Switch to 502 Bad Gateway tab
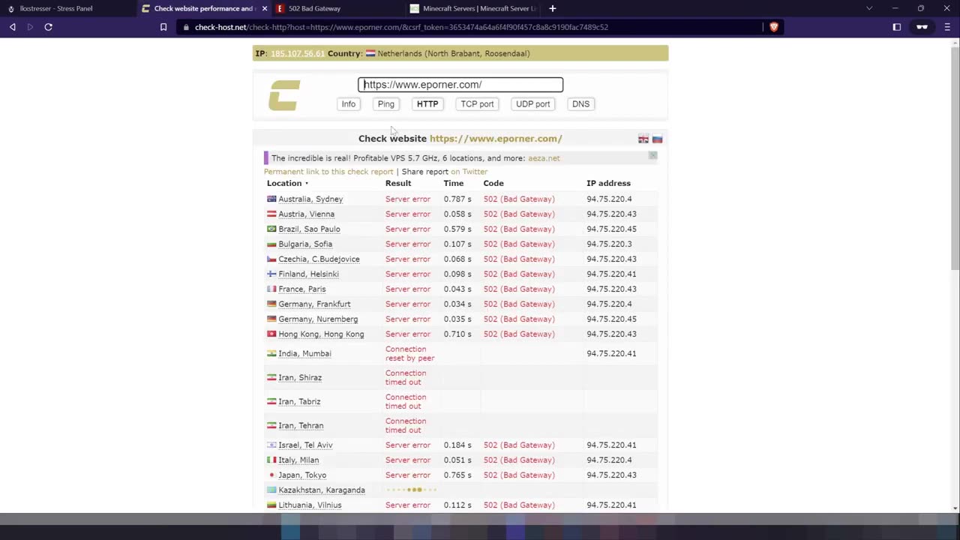Screen dimensions: 960x540 (x=315, y=8)
